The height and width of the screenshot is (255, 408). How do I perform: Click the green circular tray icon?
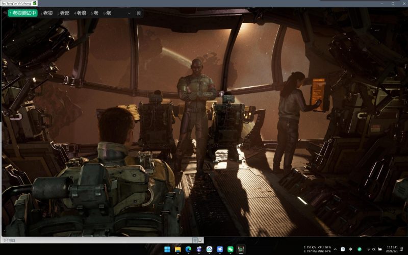point(360,249)
